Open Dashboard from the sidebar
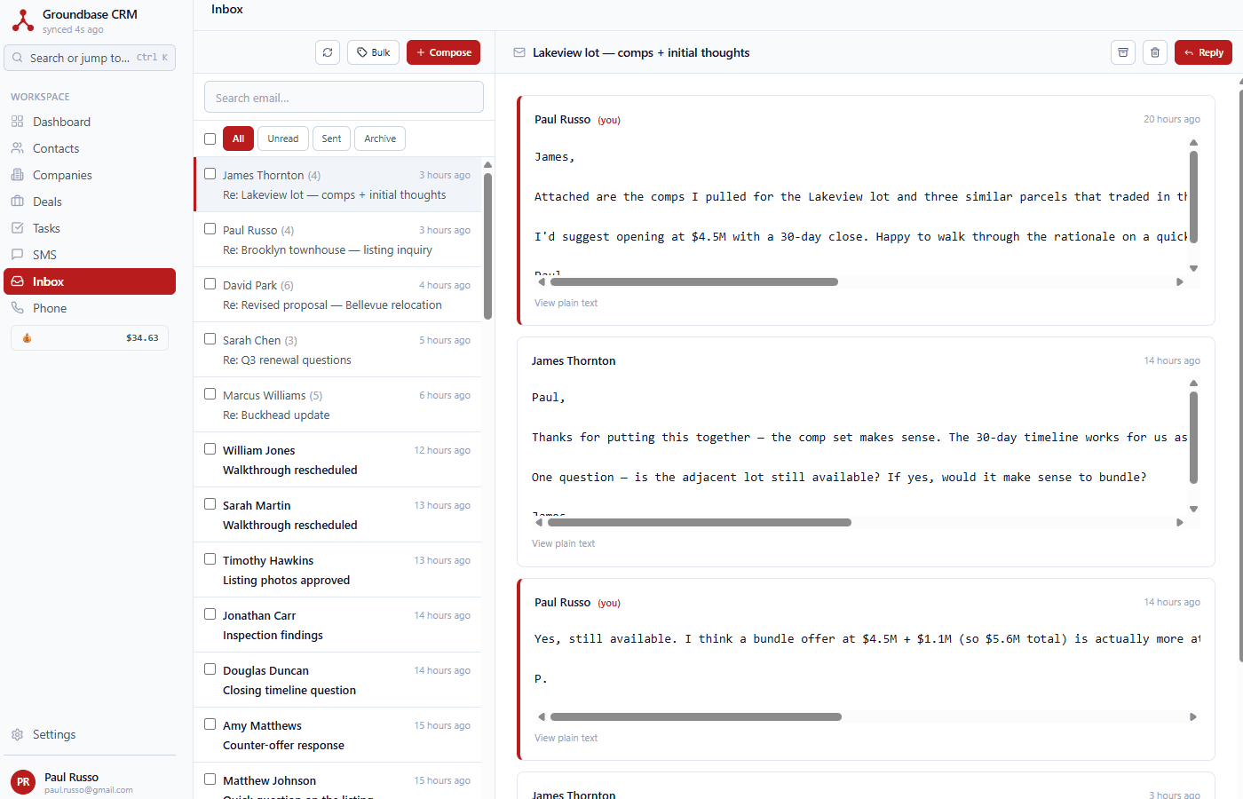Image resolution: width=1243 pixels, height=799 pixels. (90, 122)
